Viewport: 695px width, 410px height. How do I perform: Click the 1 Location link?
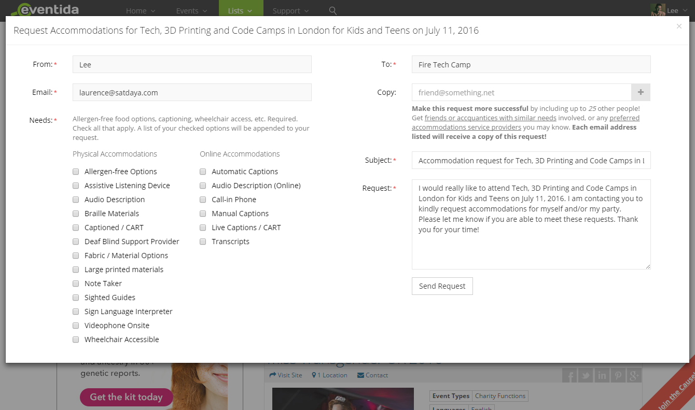coord(329,375)
